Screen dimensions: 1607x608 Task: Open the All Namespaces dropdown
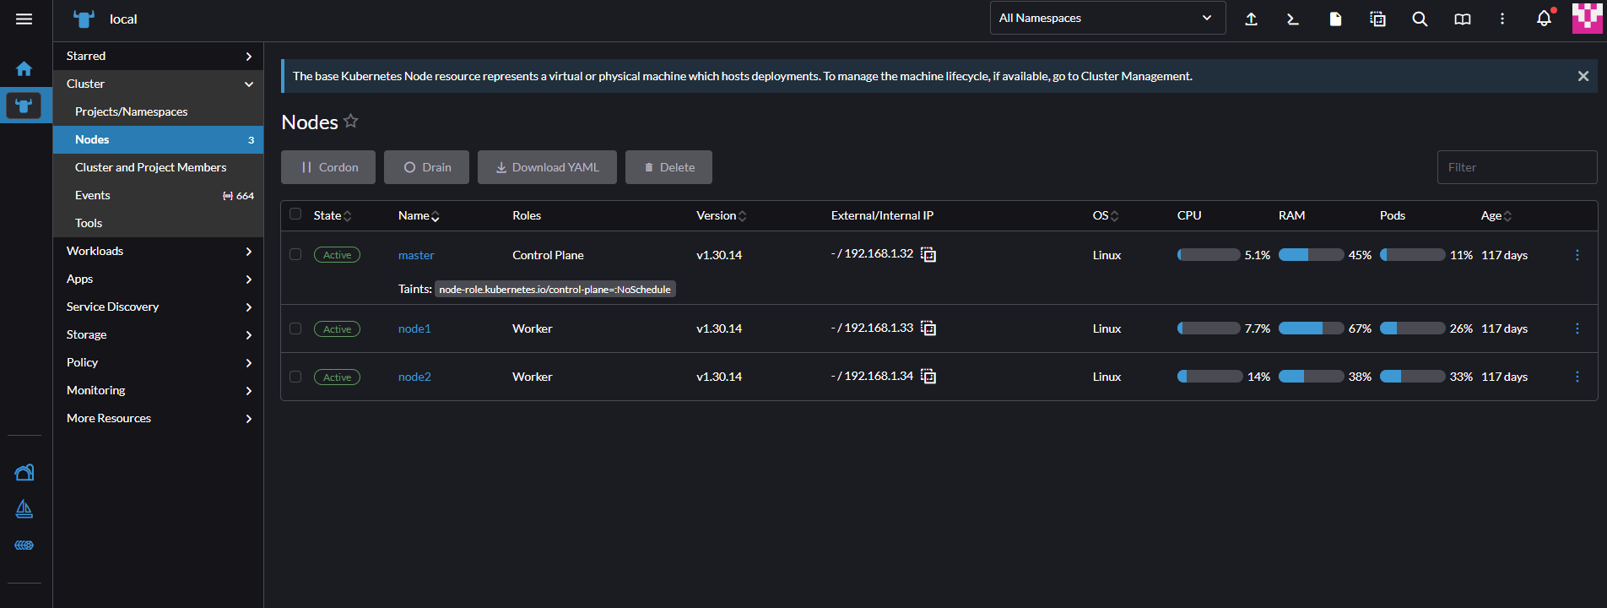point(1107,18)
